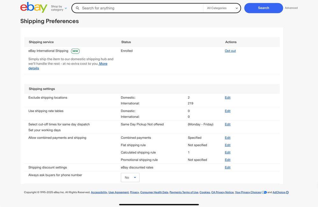This screenshot has width=318, height=207.
Task: Edit Flat shipping rule
Action: pos(228,145)
